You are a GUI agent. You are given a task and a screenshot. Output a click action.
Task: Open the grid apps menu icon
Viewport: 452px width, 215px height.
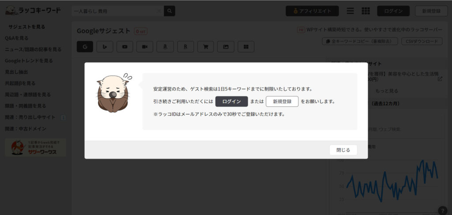[365, 11]
